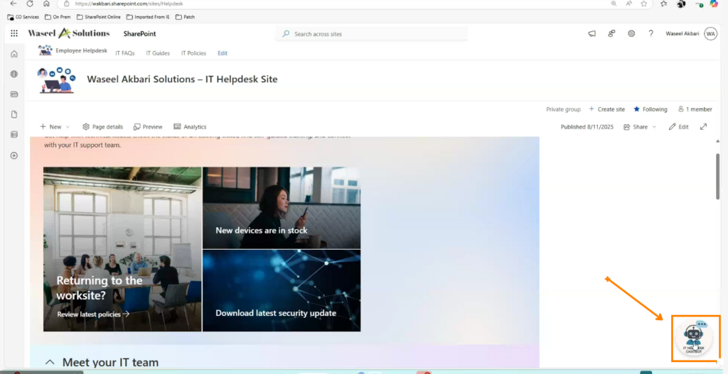Click the IT Helpdesk site logo image

click(x=56, y=80)
